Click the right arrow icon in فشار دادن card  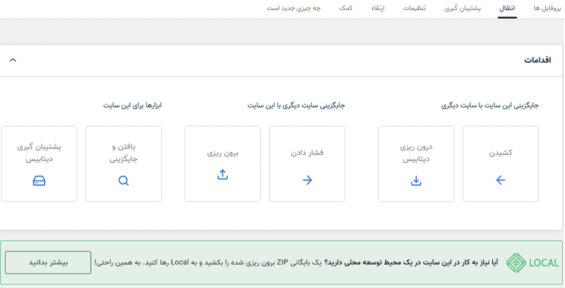click(308, 180)
